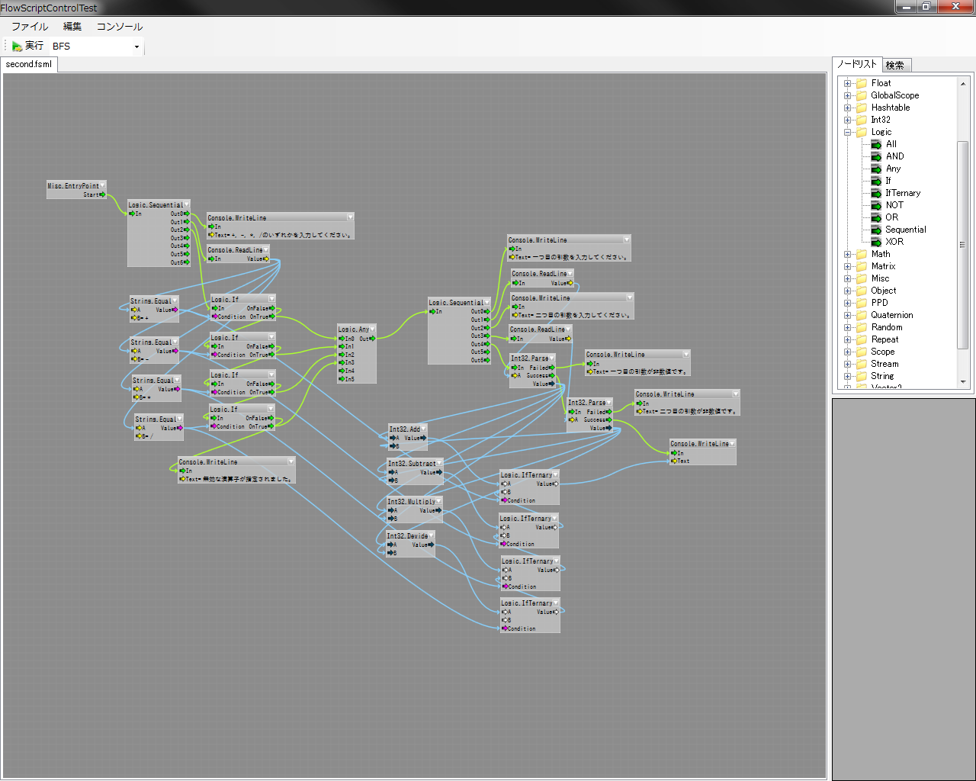
Task: Switch to the 検索 tab
Action: pos(895,66)
